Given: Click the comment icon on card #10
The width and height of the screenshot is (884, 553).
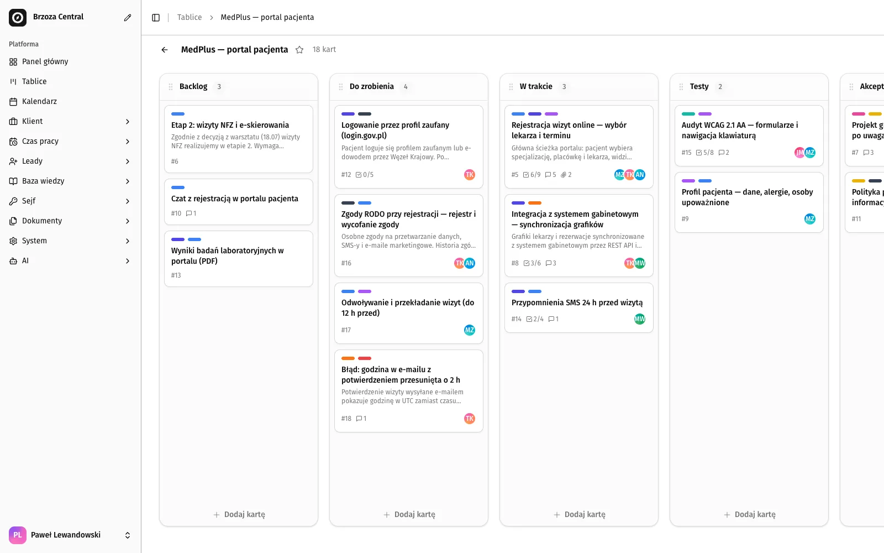Looking at the screenshot, I should coord(189,213).
